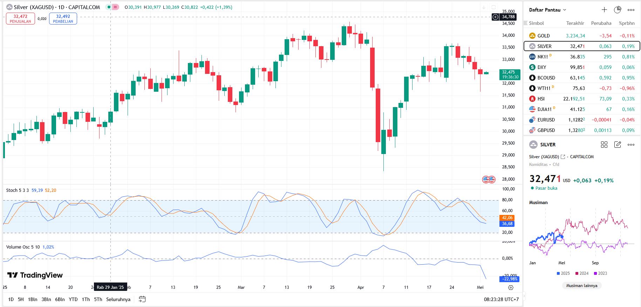Switch to the YTD time range
This screenshot has height=307, width=641.
73,299
